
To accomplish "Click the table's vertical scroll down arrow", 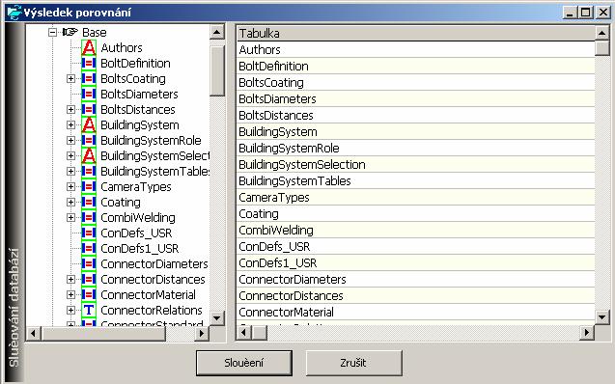I will tap(602, 316).
